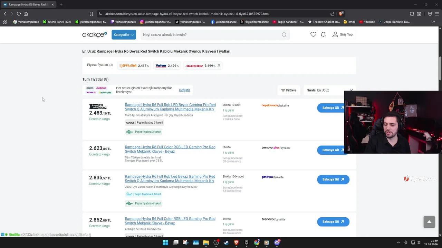
Task: Open Tuğçe Kandemir bookmark
Action: click(x=288, y=22)
